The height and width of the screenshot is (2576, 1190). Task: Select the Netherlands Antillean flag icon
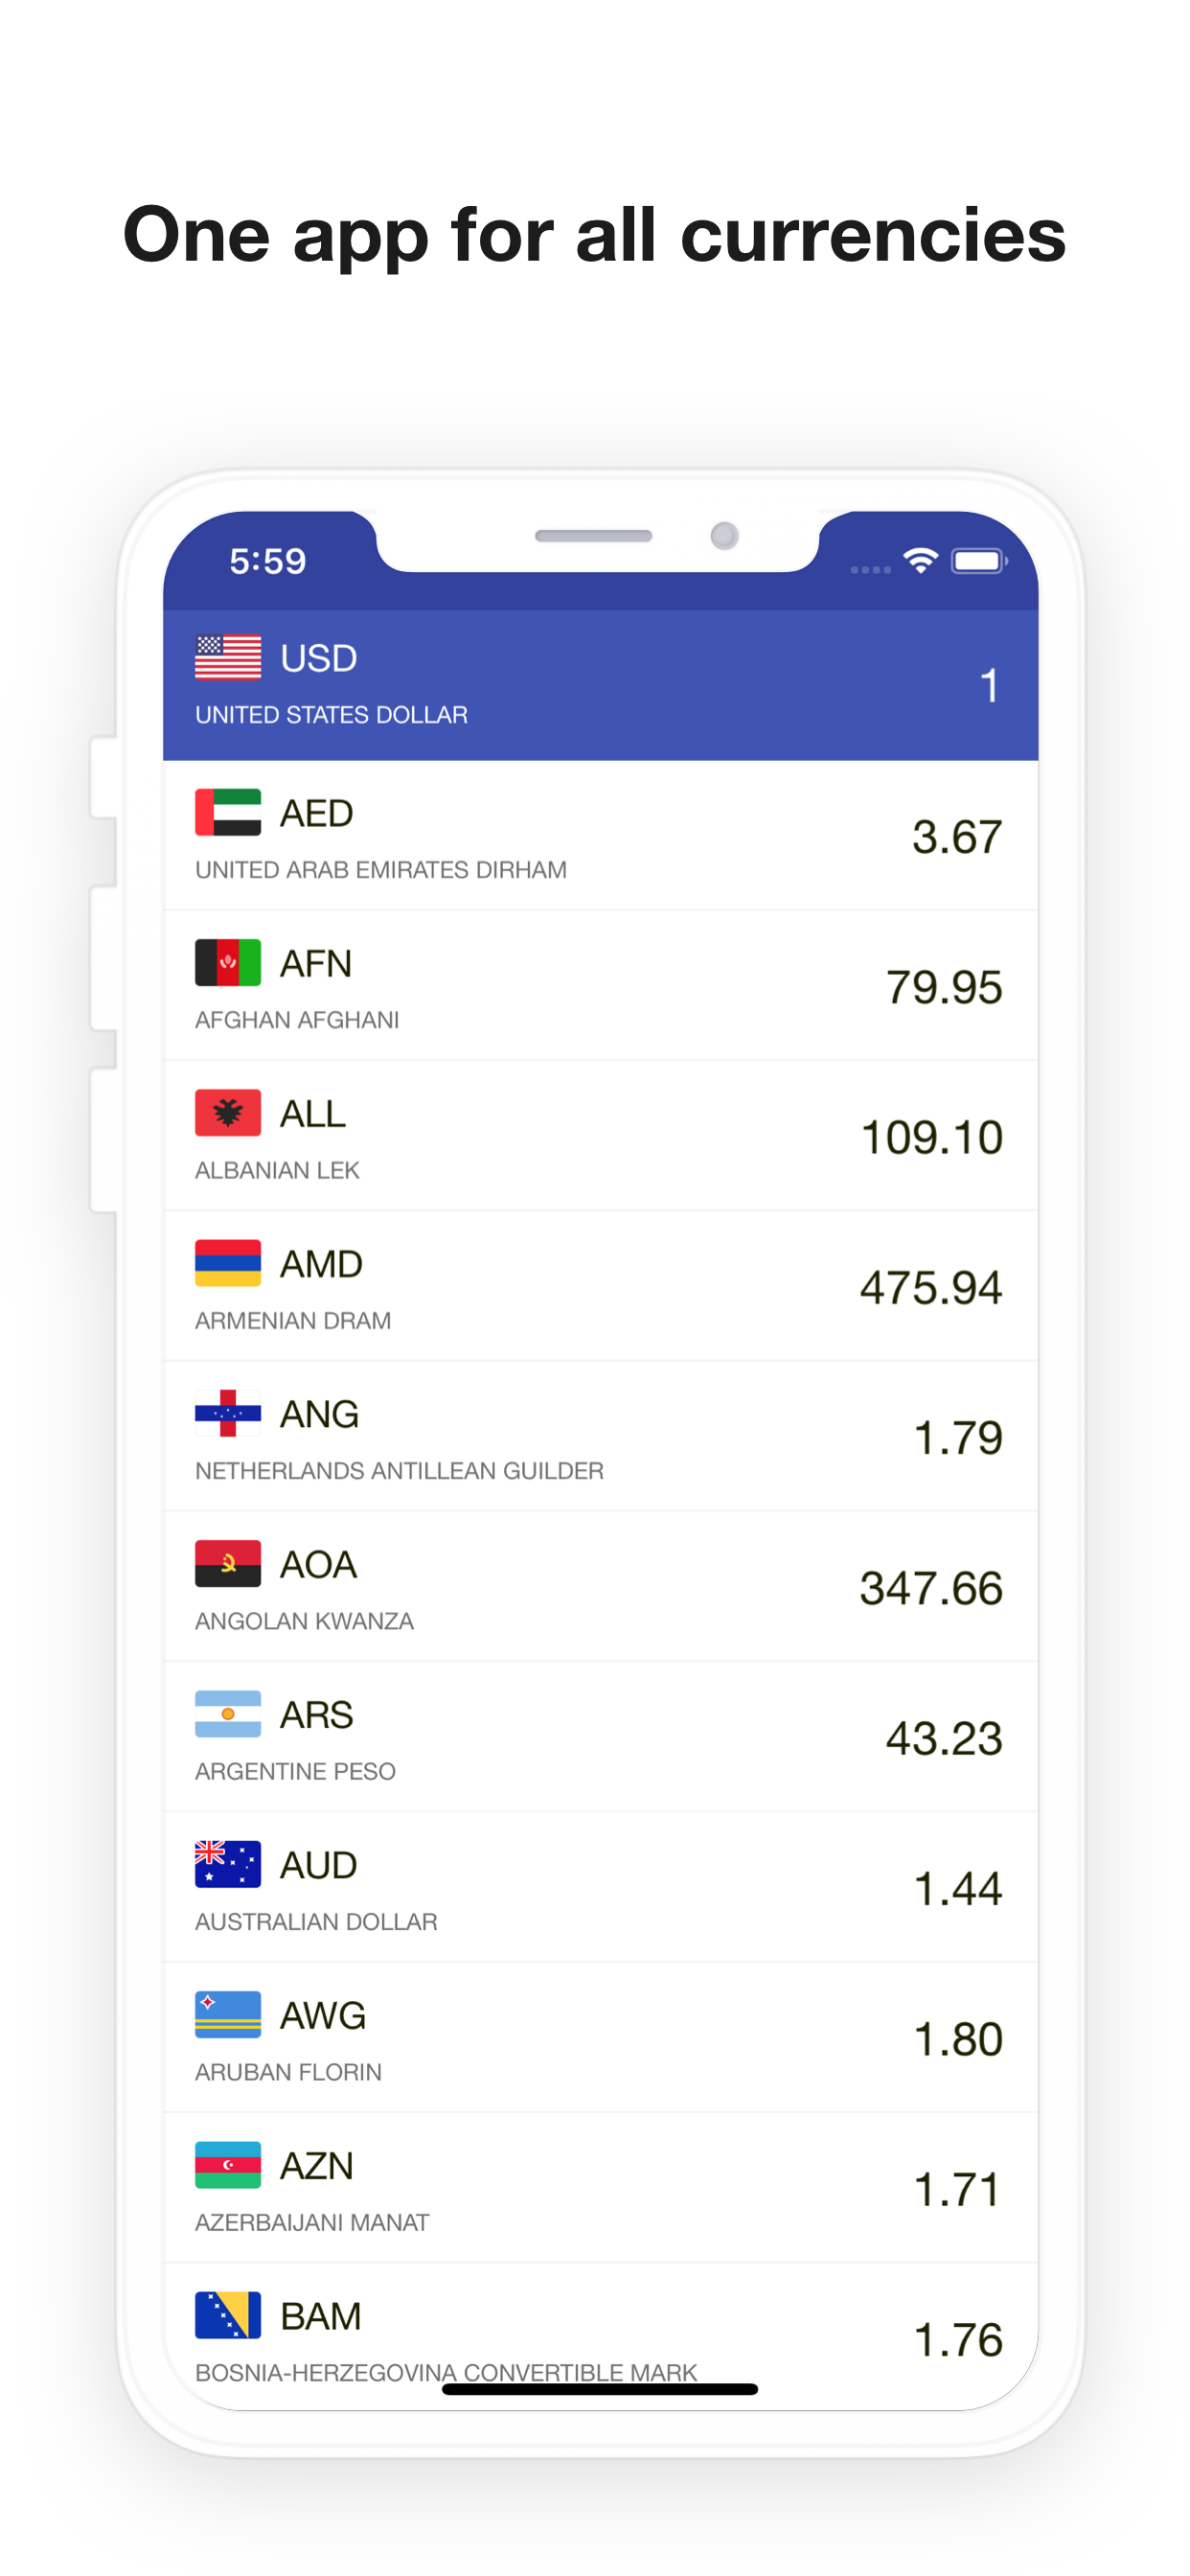point(228,1413)
